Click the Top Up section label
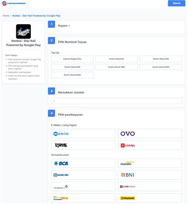Image resolution: width=188 pixels, height=204 pixels. (x=55, y=53)
